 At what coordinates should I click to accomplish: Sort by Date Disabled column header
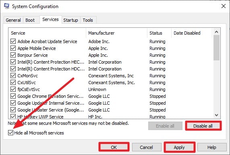click(192, 33)
